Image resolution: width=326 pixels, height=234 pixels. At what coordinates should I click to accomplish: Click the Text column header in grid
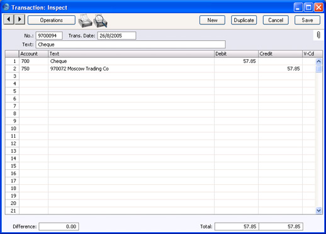coord(131,53)
